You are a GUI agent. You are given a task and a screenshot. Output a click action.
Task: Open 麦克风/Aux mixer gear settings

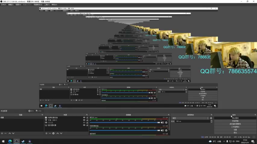click(x=166, y=123)
